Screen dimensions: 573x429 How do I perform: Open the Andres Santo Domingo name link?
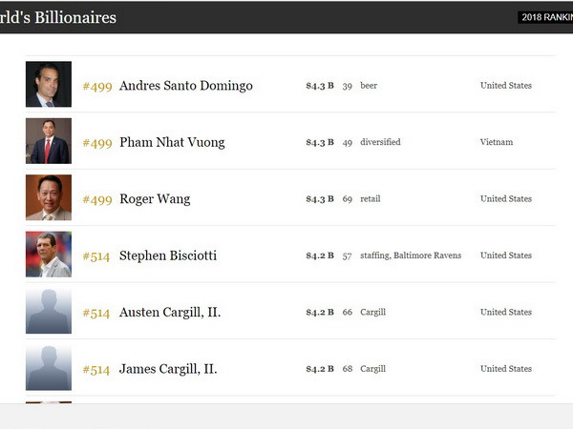click(185, 86)
